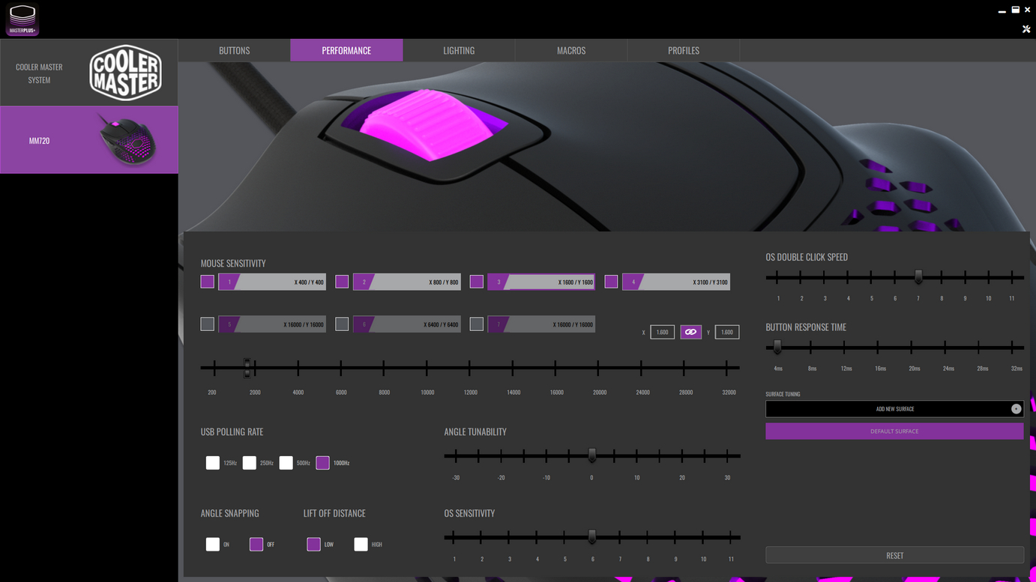Disable DPI level 1 checkbox
This screenshot has width=1036, height=582.
click(x=208, y=282)
